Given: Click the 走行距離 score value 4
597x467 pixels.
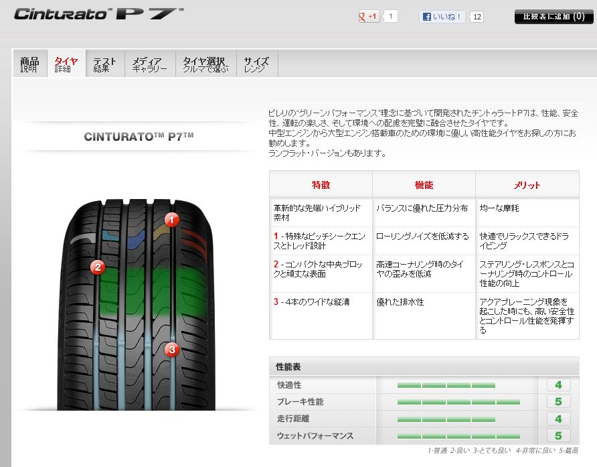Looking at the screenshot, I should (558, 419).
